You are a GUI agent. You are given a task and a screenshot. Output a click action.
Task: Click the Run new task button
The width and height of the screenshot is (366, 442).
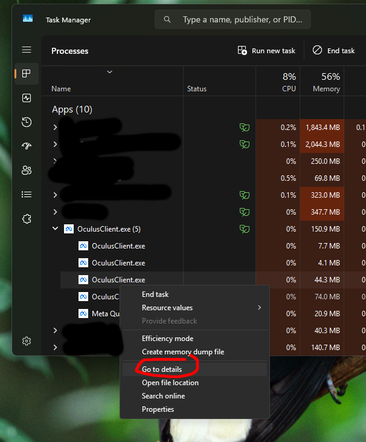click(266, 51)
